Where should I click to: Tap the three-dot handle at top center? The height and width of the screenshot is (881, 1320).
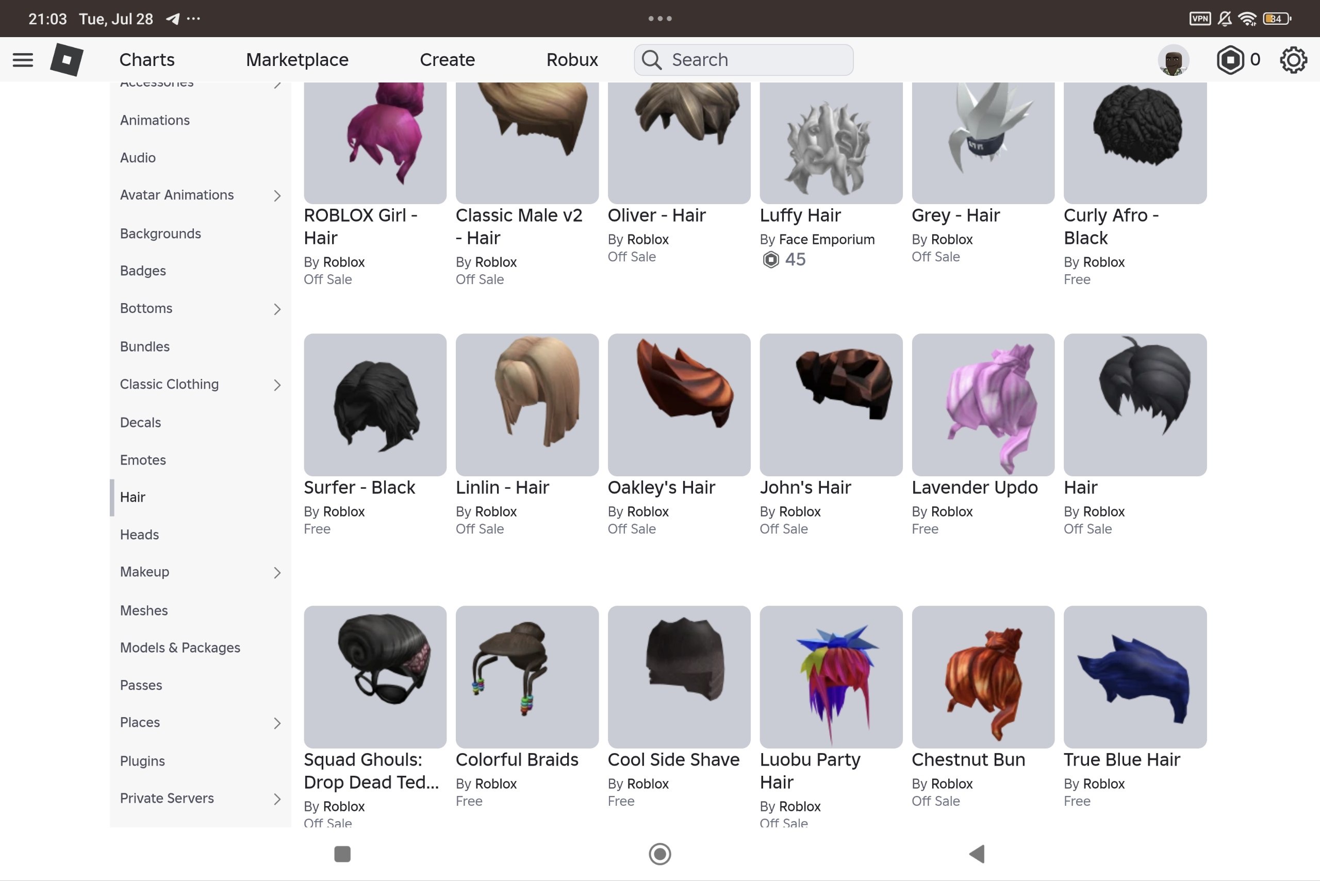659,19
